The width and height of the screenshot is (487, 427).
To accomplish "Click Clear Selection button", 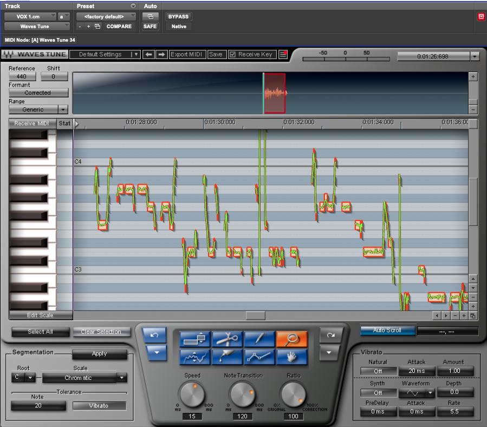I will coord(101,332).
